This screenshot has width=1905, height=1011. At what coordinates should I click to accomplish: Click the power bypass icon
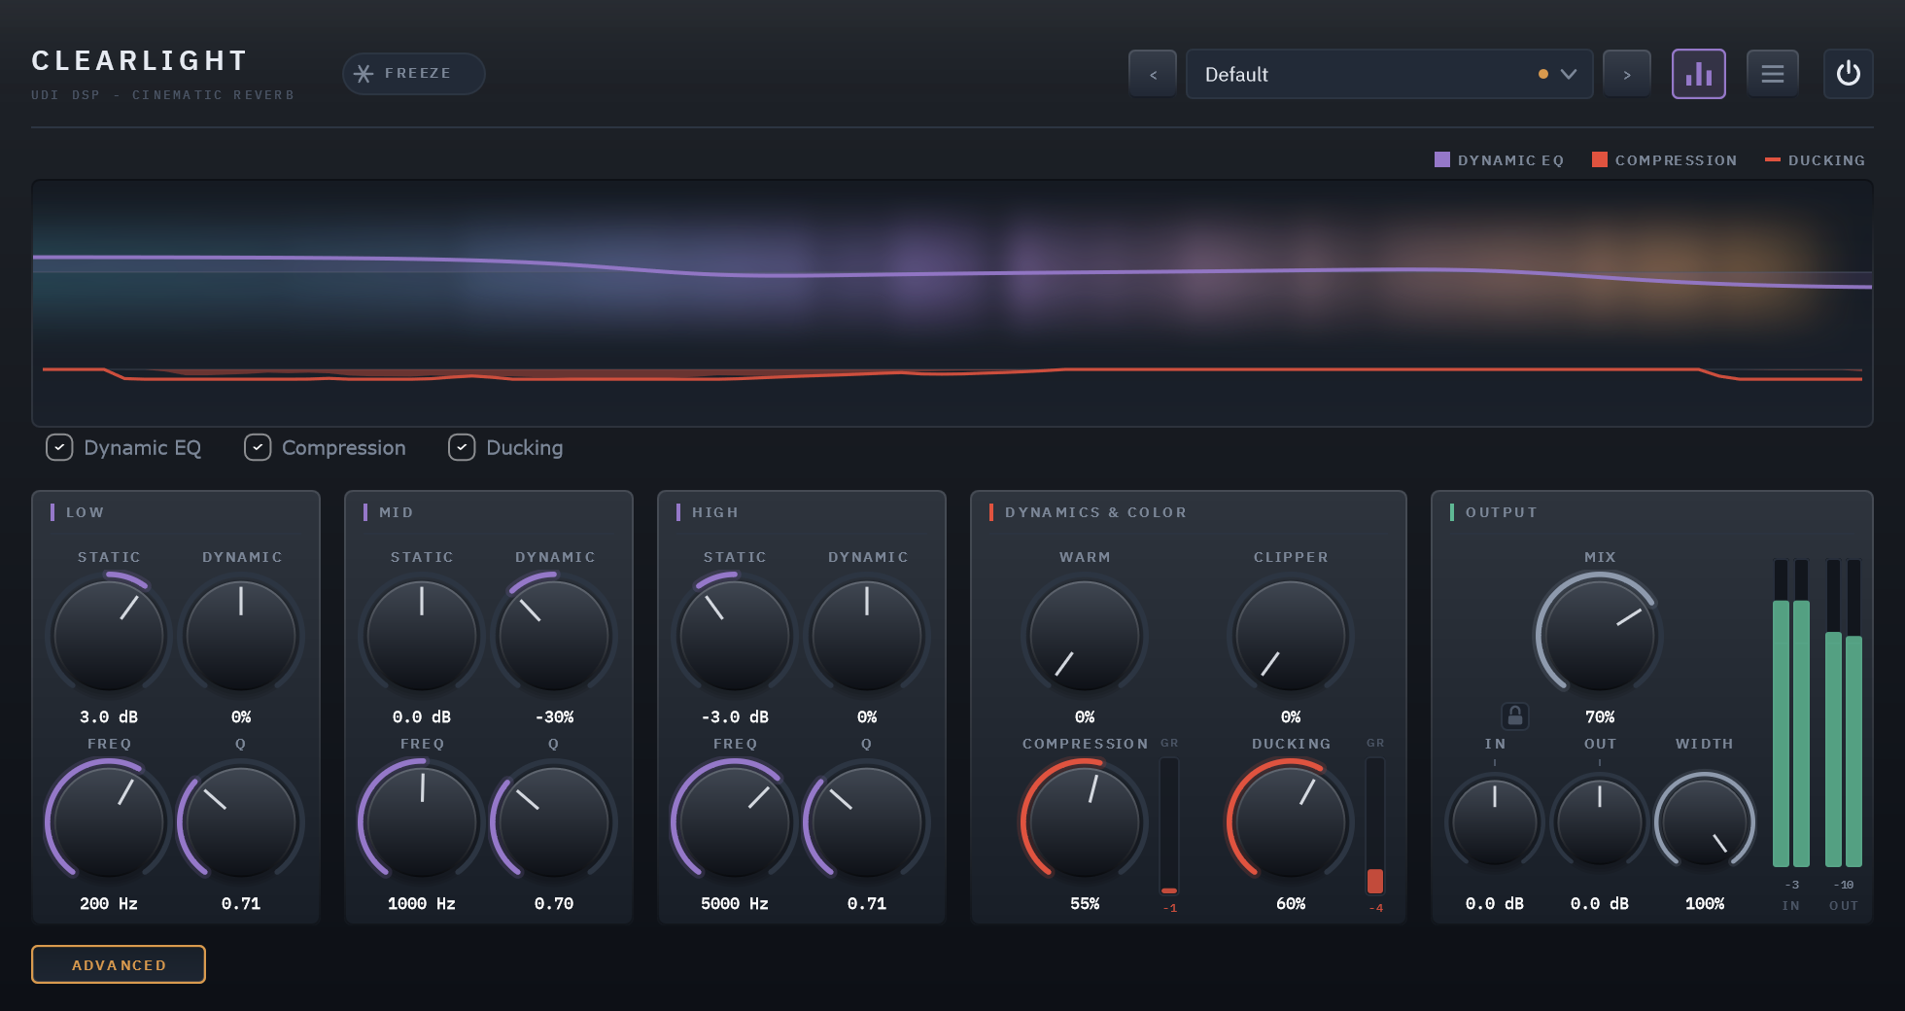1849,74
